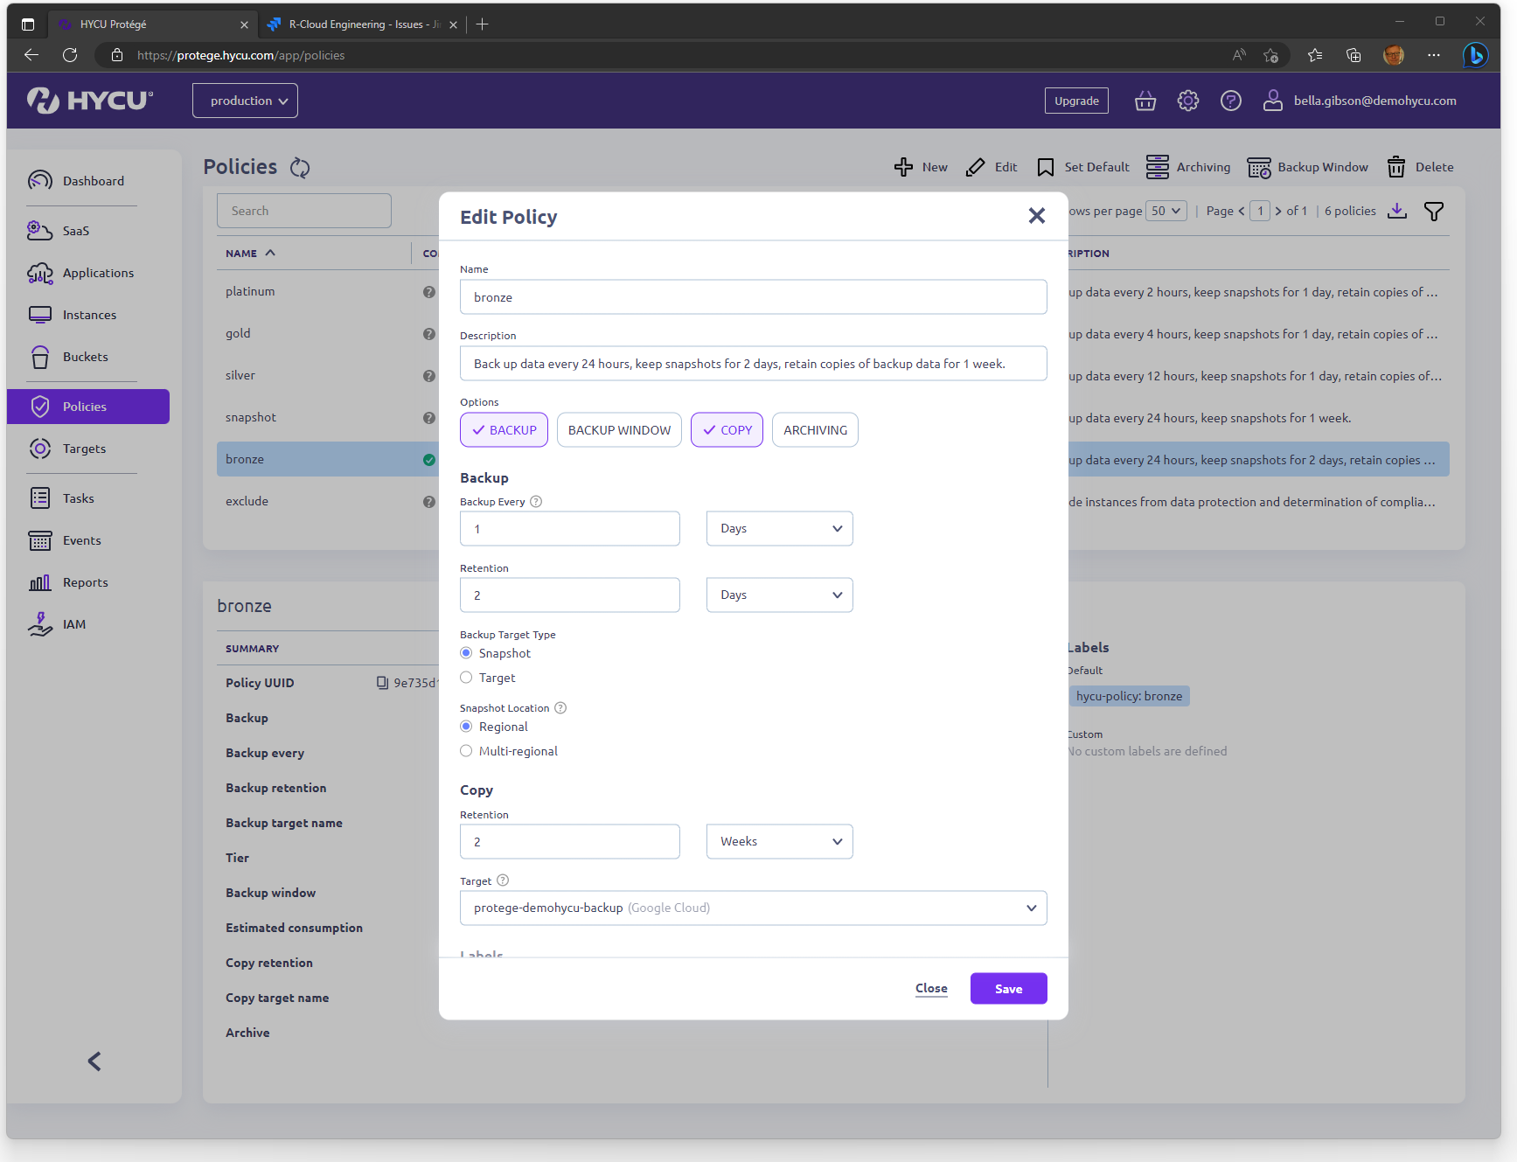
Task: Select the Instances section in sidebar
Action: click(x=89, y=314)
